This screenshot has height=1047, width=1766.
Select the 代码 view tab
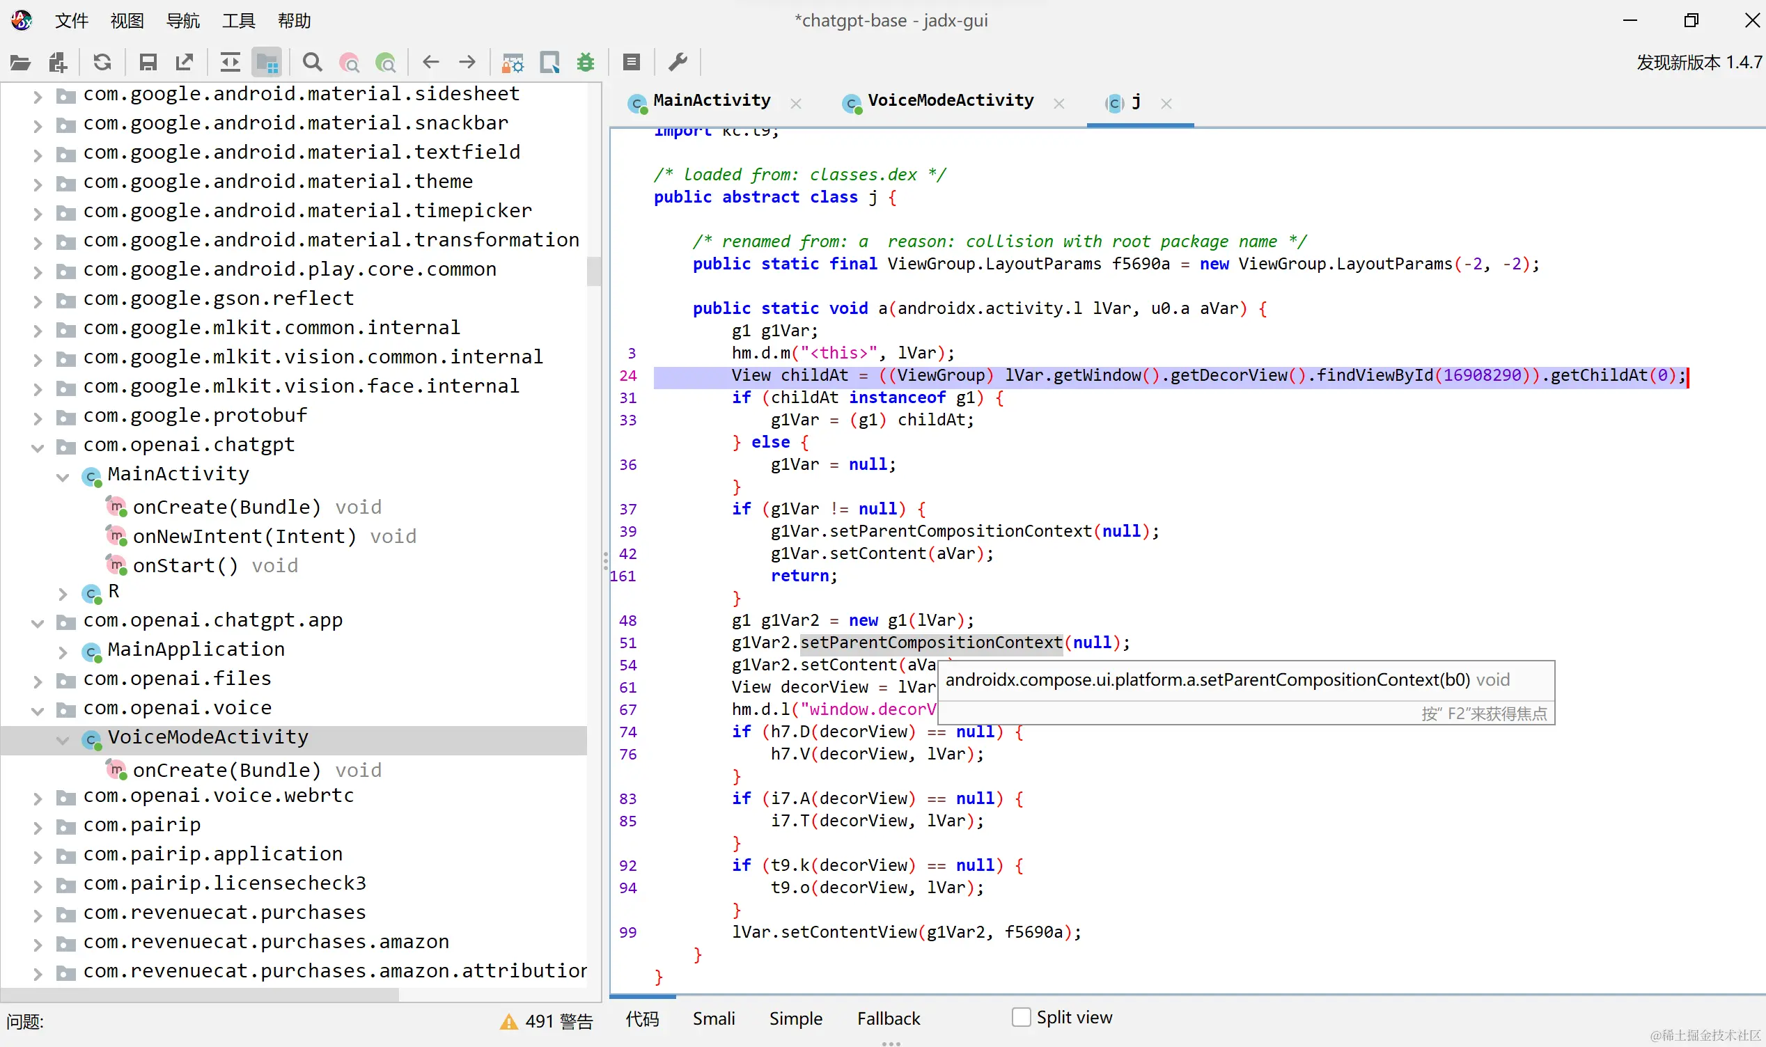642,1018
